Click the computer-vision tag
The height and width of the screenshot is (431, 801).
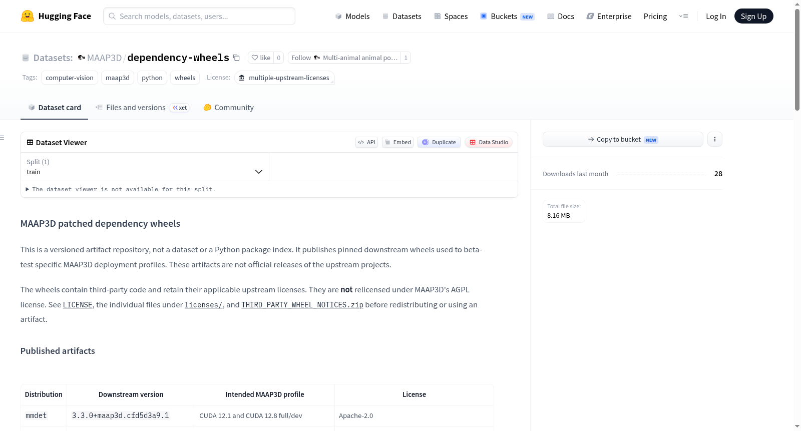70,78
